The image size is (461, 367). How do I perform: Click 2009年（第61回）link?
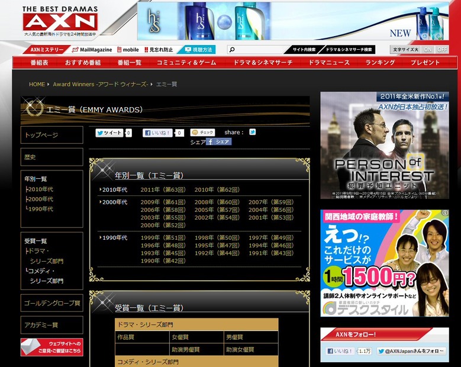[163, 202]
